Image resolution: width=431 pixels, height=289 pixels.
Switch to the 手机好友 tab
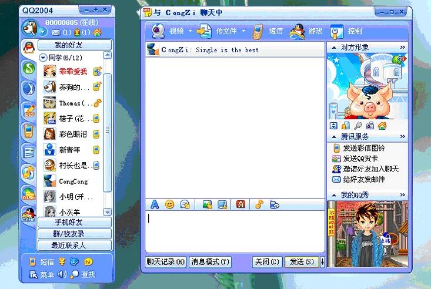pos(75,222)
